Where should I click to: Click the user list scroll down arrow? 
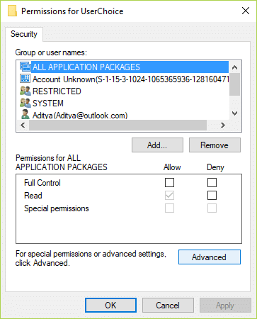[234, 113]
